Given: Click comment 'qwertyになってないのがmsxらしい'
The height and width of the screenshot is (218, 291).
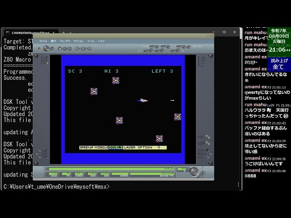Looking at the screenshot, I should tap(267, 95).
